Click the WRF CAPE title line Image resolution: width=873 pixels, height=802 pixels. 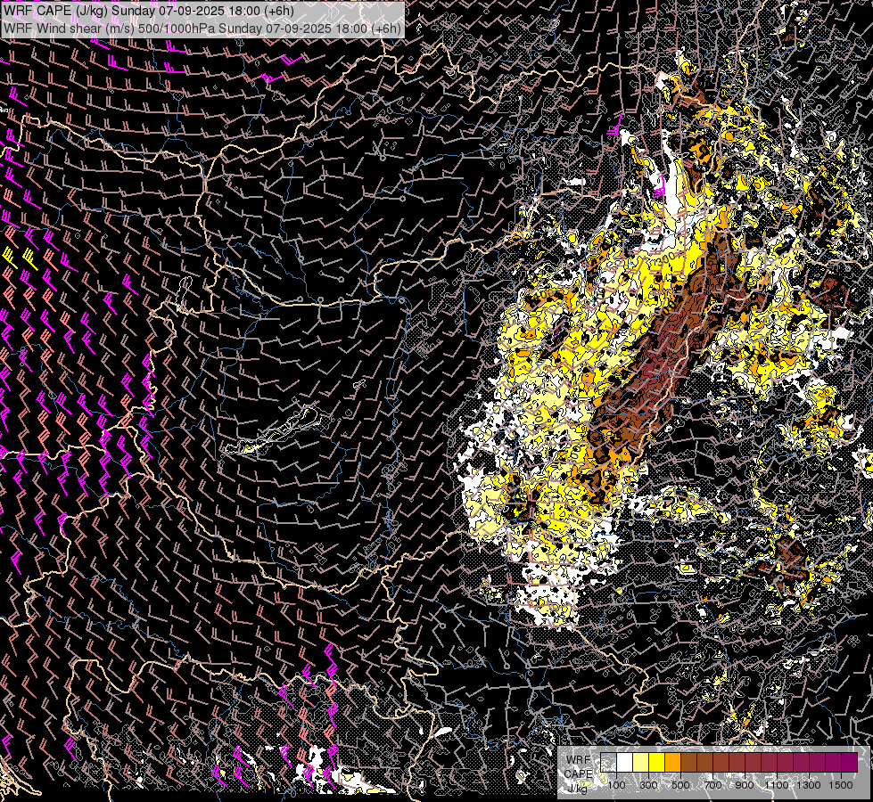pyautogui.click(x=148, y=11)
